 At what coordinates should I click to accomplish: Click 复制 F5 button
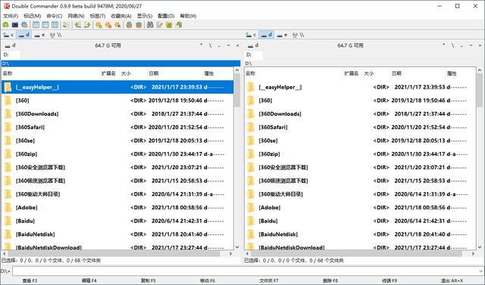pos(149,280)
